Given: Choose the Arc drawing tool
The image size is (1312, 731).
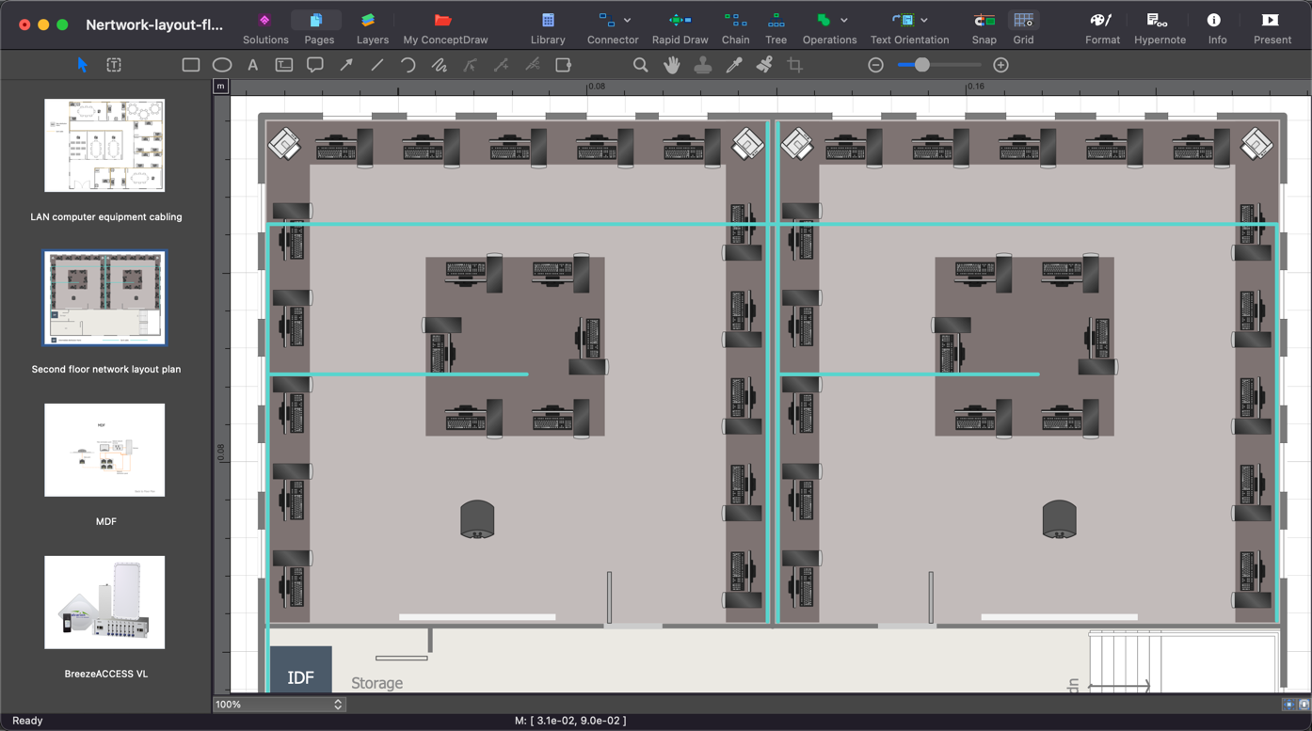Looking at the screenshot, I should tap(408, 65).
